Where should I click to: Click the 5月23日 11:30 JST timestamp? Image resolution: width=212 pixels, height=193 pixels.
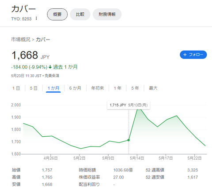[x=26, y=76]
